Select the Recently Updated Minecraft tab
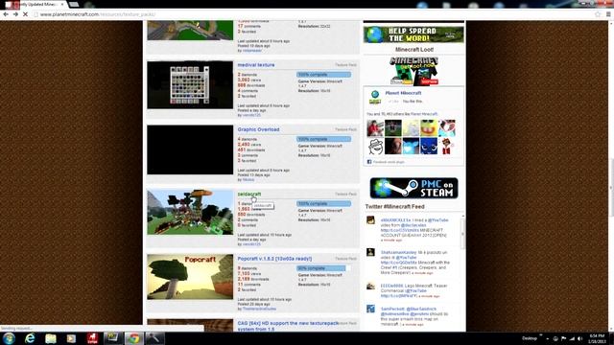This screenshot has height=345, width=614. 35,4
